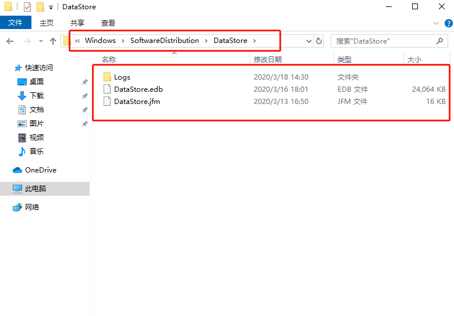The height and width of the screenshot is (316, 454).
Task: Sort files by the 修改日期 column header
Action: click(x=268, y=59)
